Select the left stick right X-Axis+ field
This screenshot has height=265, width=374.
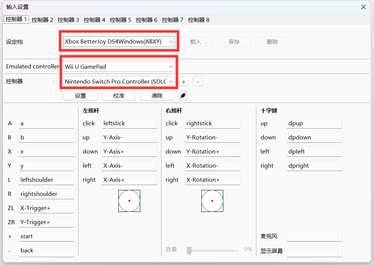[130, 180]
